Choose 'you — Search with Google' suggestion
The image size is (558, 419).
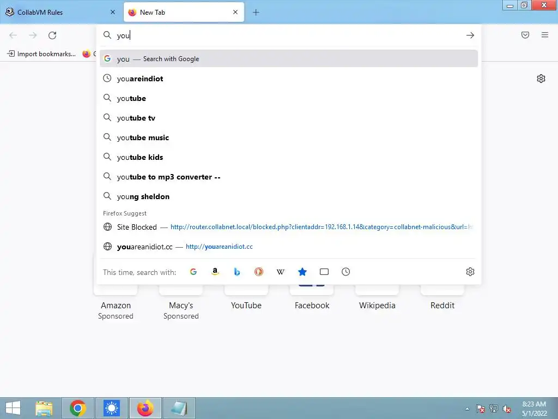pos(289,59)
